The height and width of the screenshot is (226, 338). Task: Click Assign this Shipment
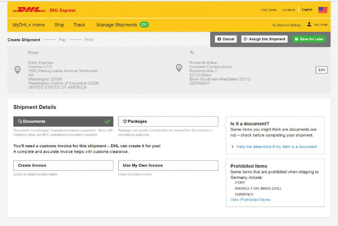[x=264, y=39]
